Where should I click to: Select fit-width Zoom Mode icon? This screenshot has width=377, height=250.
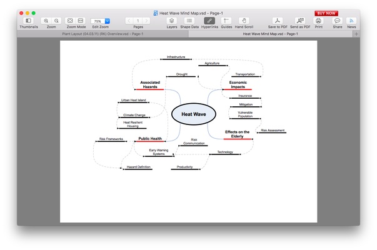(x=81, y=21)
